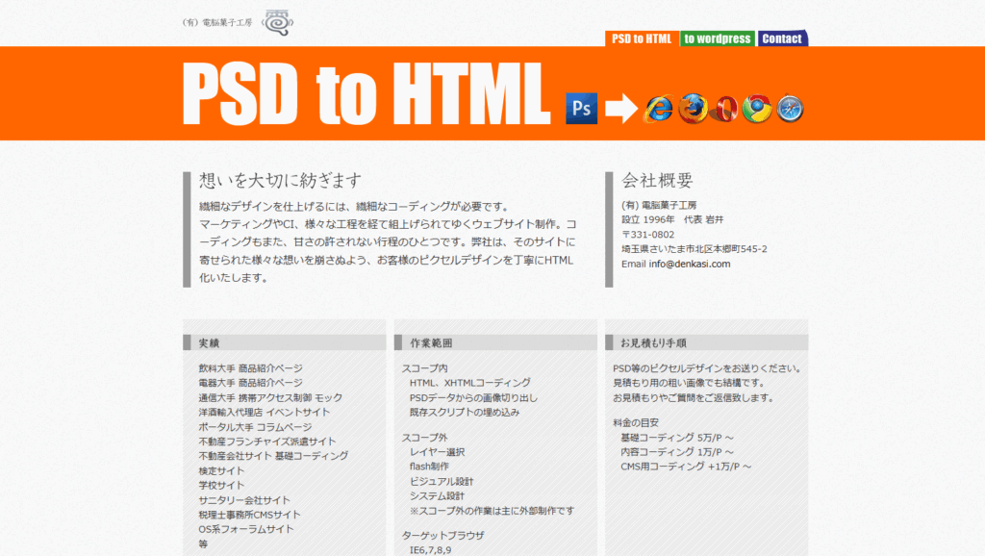Screen dimensions: 985x556
Task: Click PSDデータからの画像切り出し line
Action: pyautogui.click(x=473, y=397)
